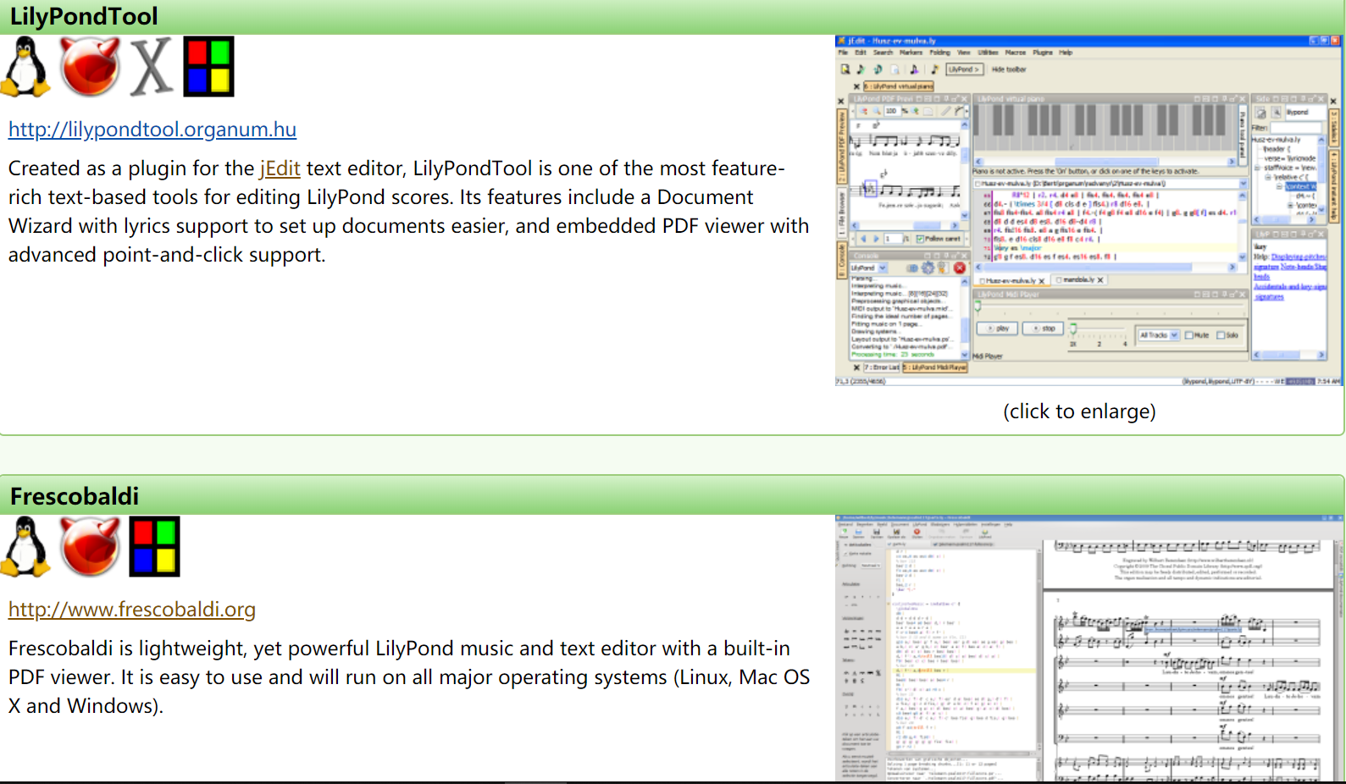Click the FreeBSD devil icon under Frescobaldi
Viewport: 1346px width, 784px height.
click(x=91, y=547)
